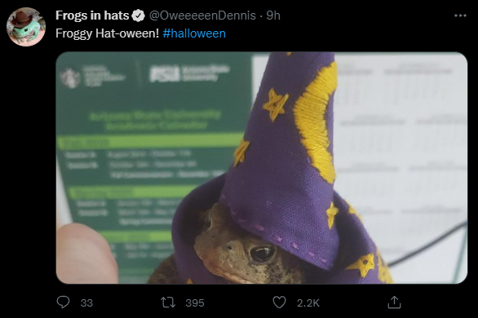
Task: Click the 2.2K likes count
Action: 308,303
